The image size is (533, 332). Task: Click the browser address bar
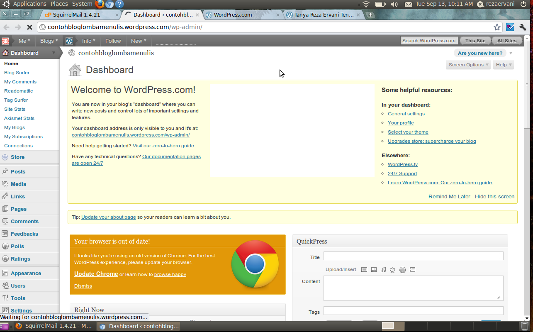[x=270, y=27]
